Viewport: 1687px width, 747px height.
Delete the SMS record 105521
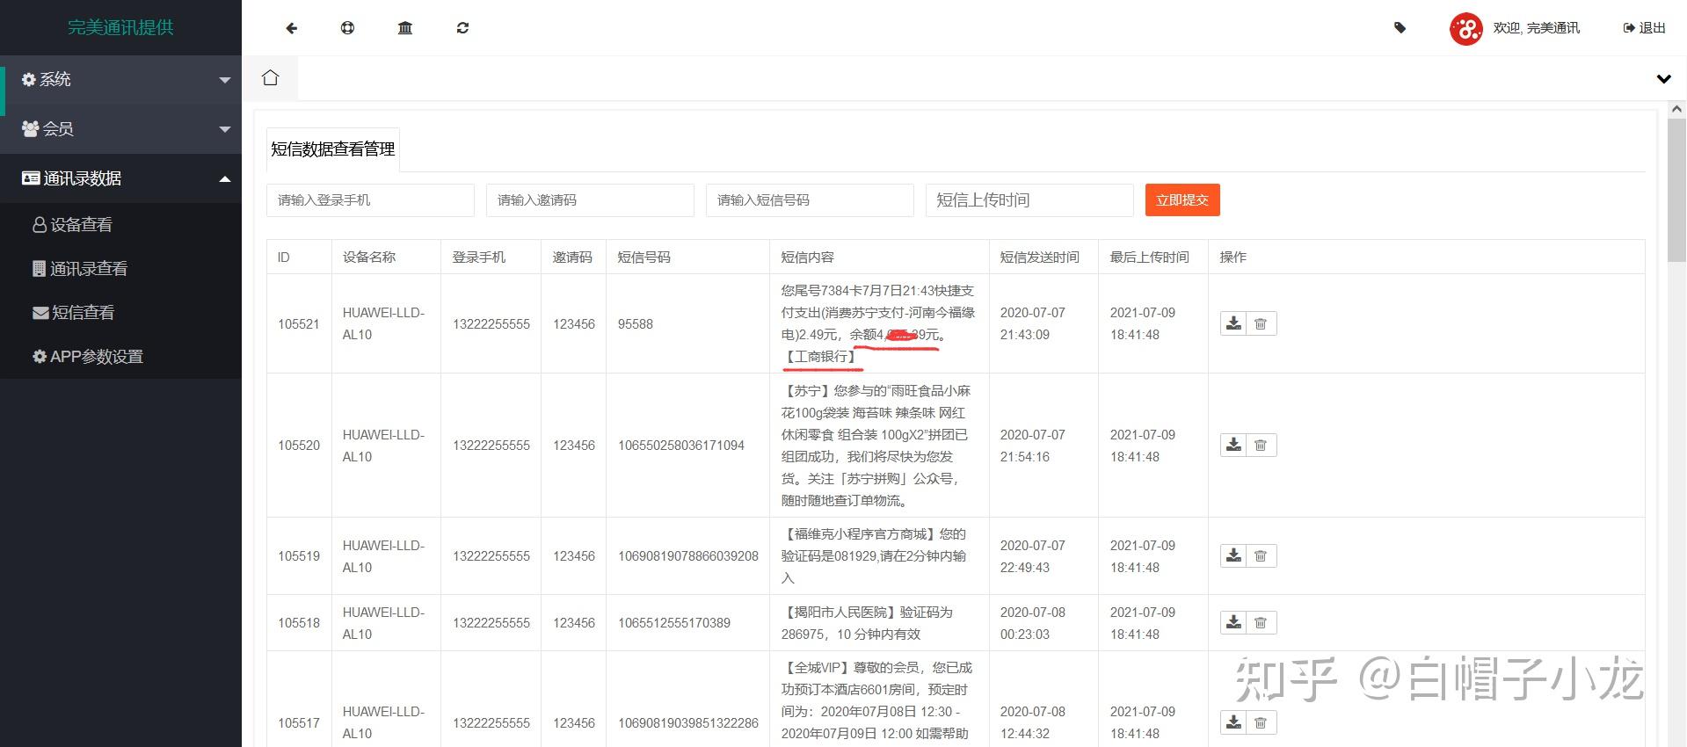tap(1261, 323)
